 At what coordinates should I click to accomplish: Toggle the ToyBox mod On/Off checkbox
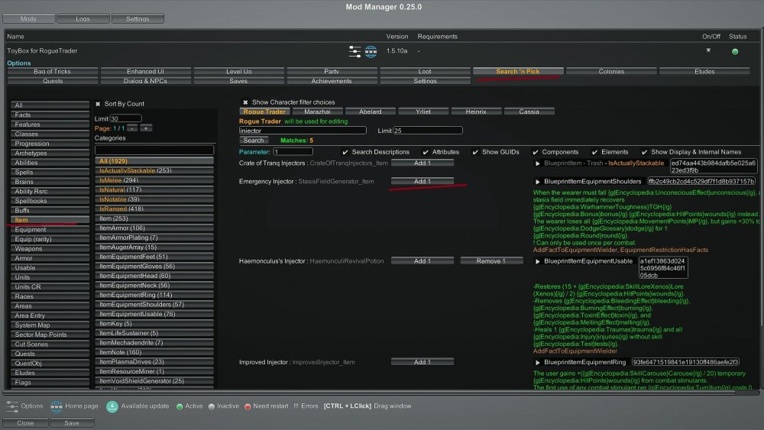pos(708,50)
